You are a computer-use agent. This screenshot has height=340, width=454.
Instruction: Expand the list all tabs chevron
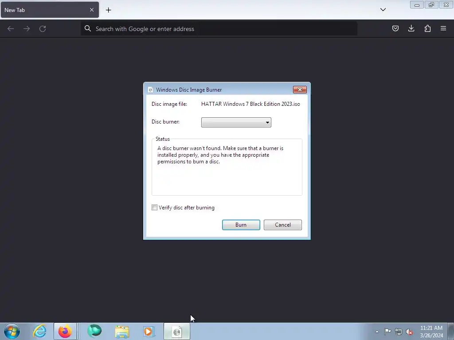[383, 10]
